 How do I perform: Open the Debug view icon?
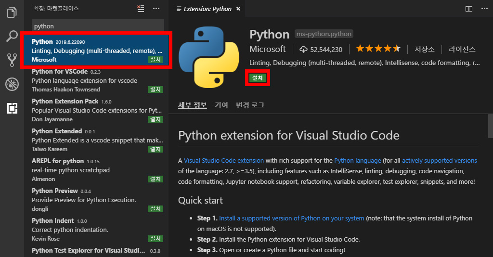[12, 84]
